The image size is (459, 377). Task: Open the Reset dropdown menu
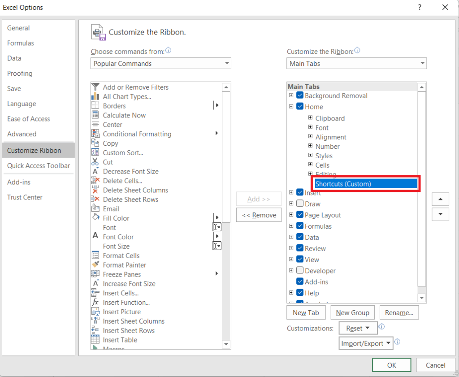[x=358, y=328]
